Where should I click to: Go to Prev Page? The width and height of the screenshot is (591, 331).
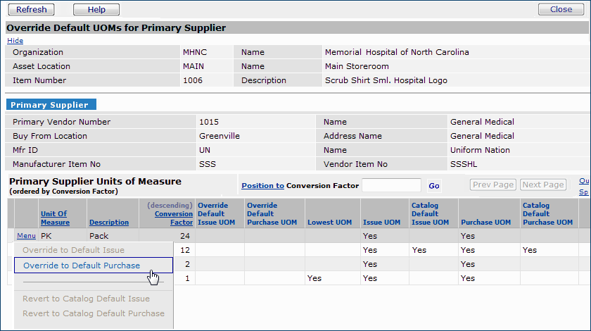point(493,185)
